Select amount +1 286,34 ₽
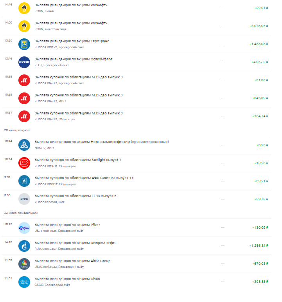Screen dimensions: 282x302 tap(259, 246)
